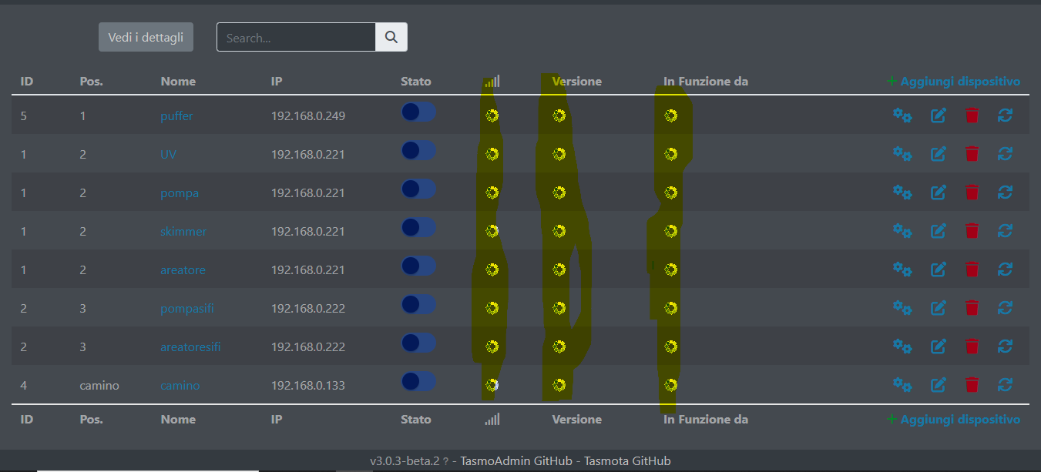This screenshot has width=1041, height=472.
Task: Click the Vedi i dettagli button
Action: [146, 37]
